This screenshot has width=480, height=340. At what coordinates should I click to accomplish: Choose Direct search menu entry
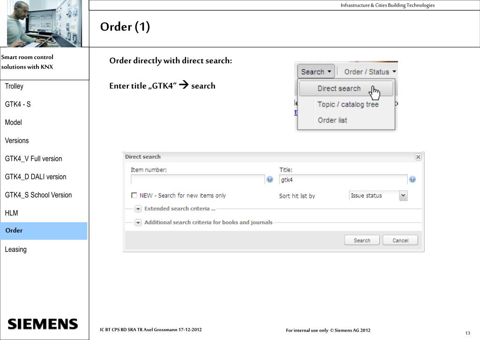pyautogui.click(x=346, y=89)
